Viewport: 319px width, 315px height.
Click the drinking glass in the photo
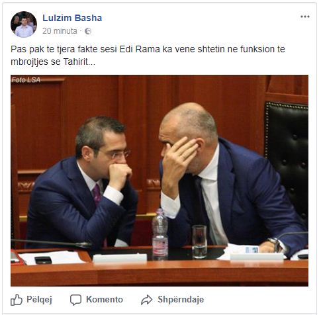click(x=199, y=242)
